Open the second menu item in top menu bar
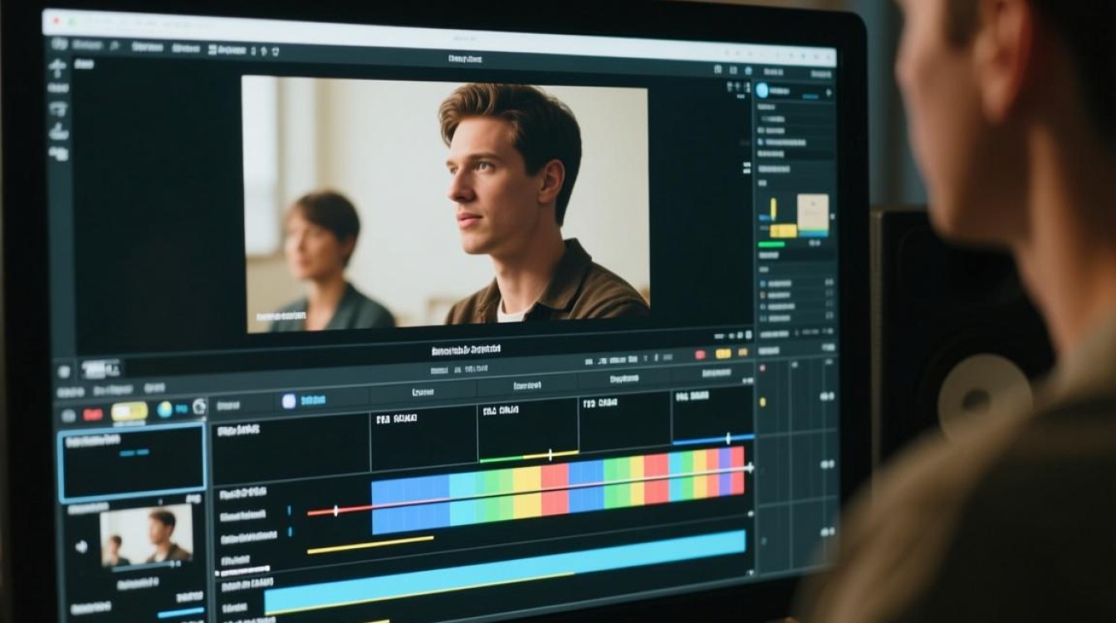Screen dimensions: 1116x623 tap(147, 47)
